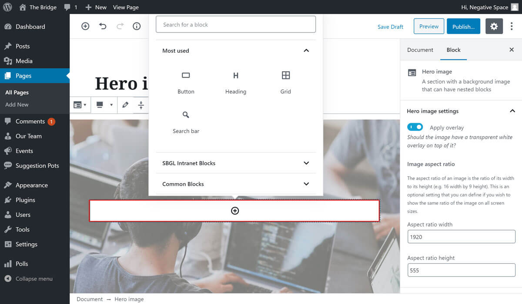The width and height of the screenshot is (522, 304).
Task: Click the Save Draft link
Action: [x=390, y=27]
